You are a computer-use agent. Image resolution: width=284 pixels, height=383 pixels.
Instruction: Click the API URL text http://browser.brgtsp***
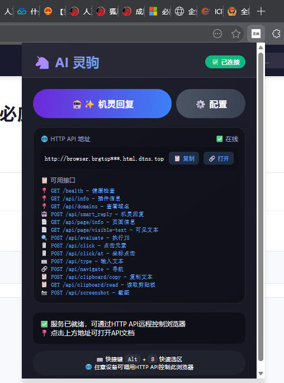104,159
